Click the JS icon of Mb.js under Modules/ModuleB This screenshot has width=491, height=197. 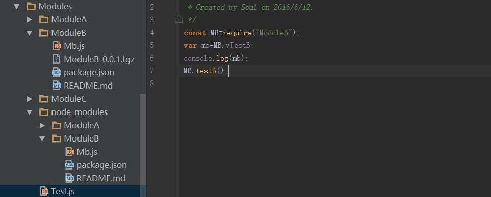[57, 46]
